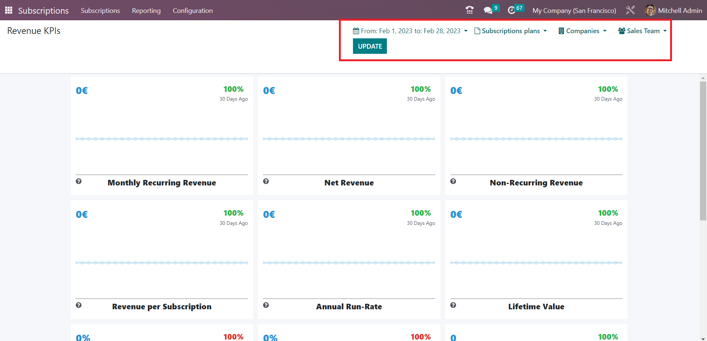The width and height of the screenshot is (707, 341).
Task: Click the scrollbar up arrow
Action: click(x=703, y=78)
